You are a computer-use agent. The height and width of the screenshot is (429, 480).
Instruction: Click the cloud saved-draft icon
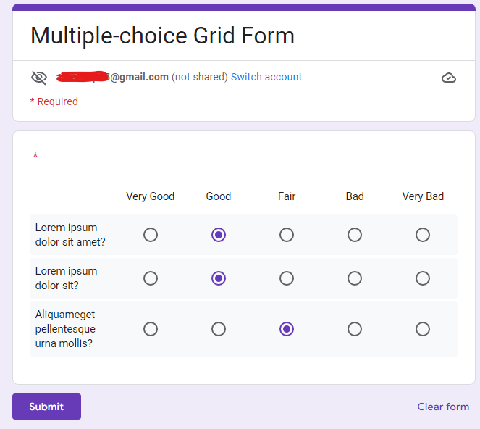click(448, 78)
